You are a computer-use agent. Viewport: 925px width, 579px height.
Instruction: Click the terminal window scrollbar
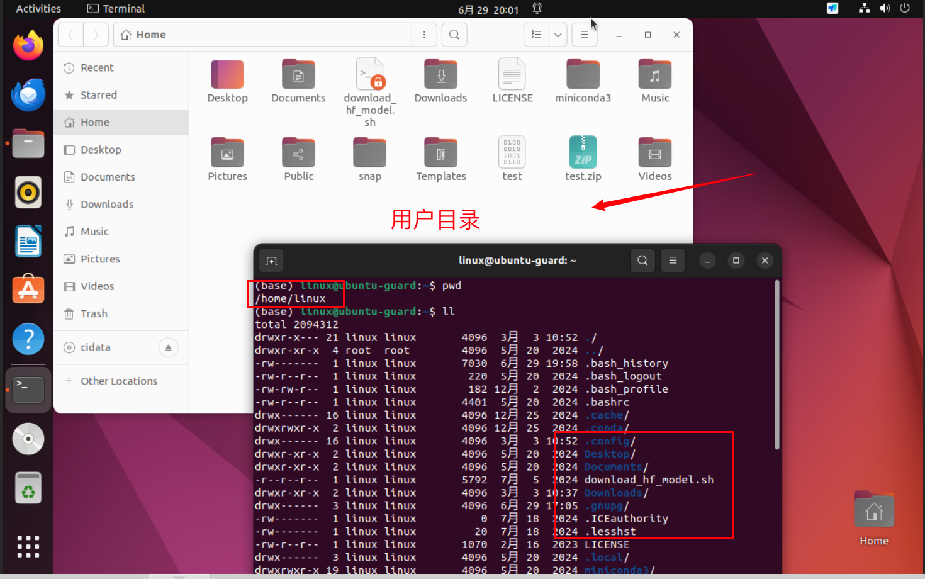pos(777,365)
